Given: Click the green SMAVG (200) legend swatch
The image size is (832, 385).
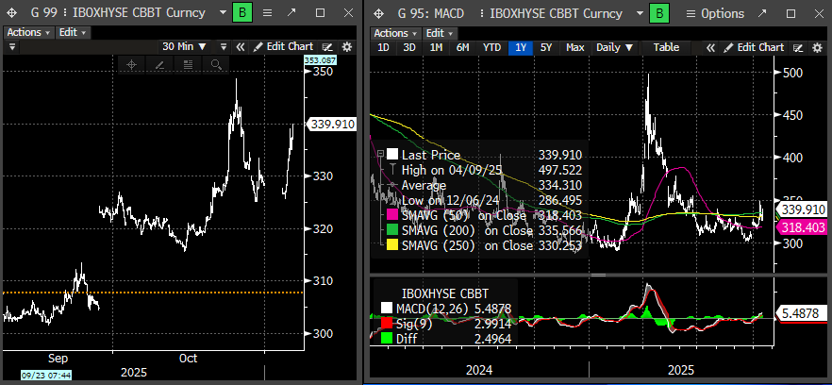Looking at the screenshot, I should click(x=392, y=230).
